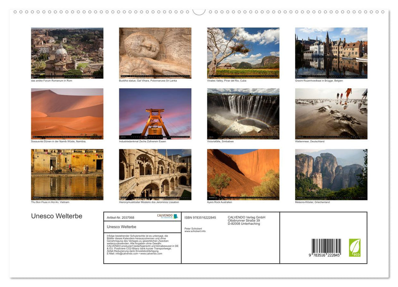The width and height of the screenshot is (398, 287).
Task: Expand the Hoi An Vietnam river photo
Action: click(x=67, y=174)
